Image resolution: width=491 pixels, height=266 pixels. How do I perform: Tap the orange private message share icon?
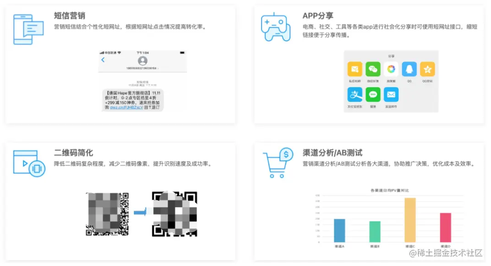(355, 69)
